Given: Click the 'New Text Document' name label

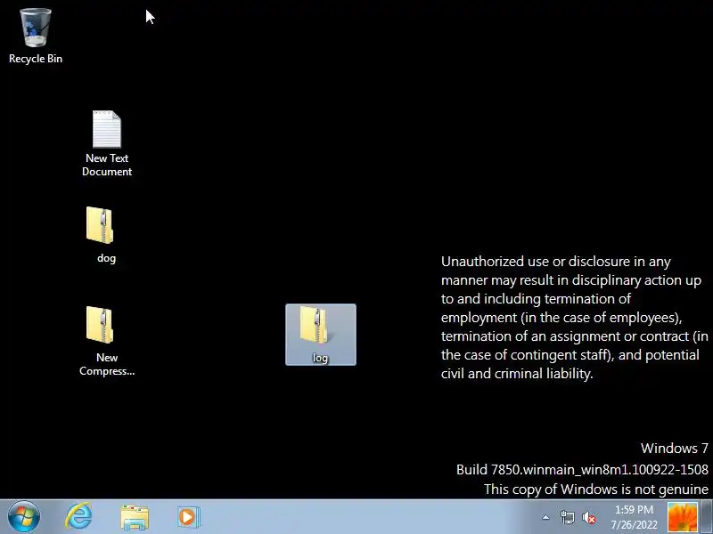Looking at the screenshot, I should [107, 165].
